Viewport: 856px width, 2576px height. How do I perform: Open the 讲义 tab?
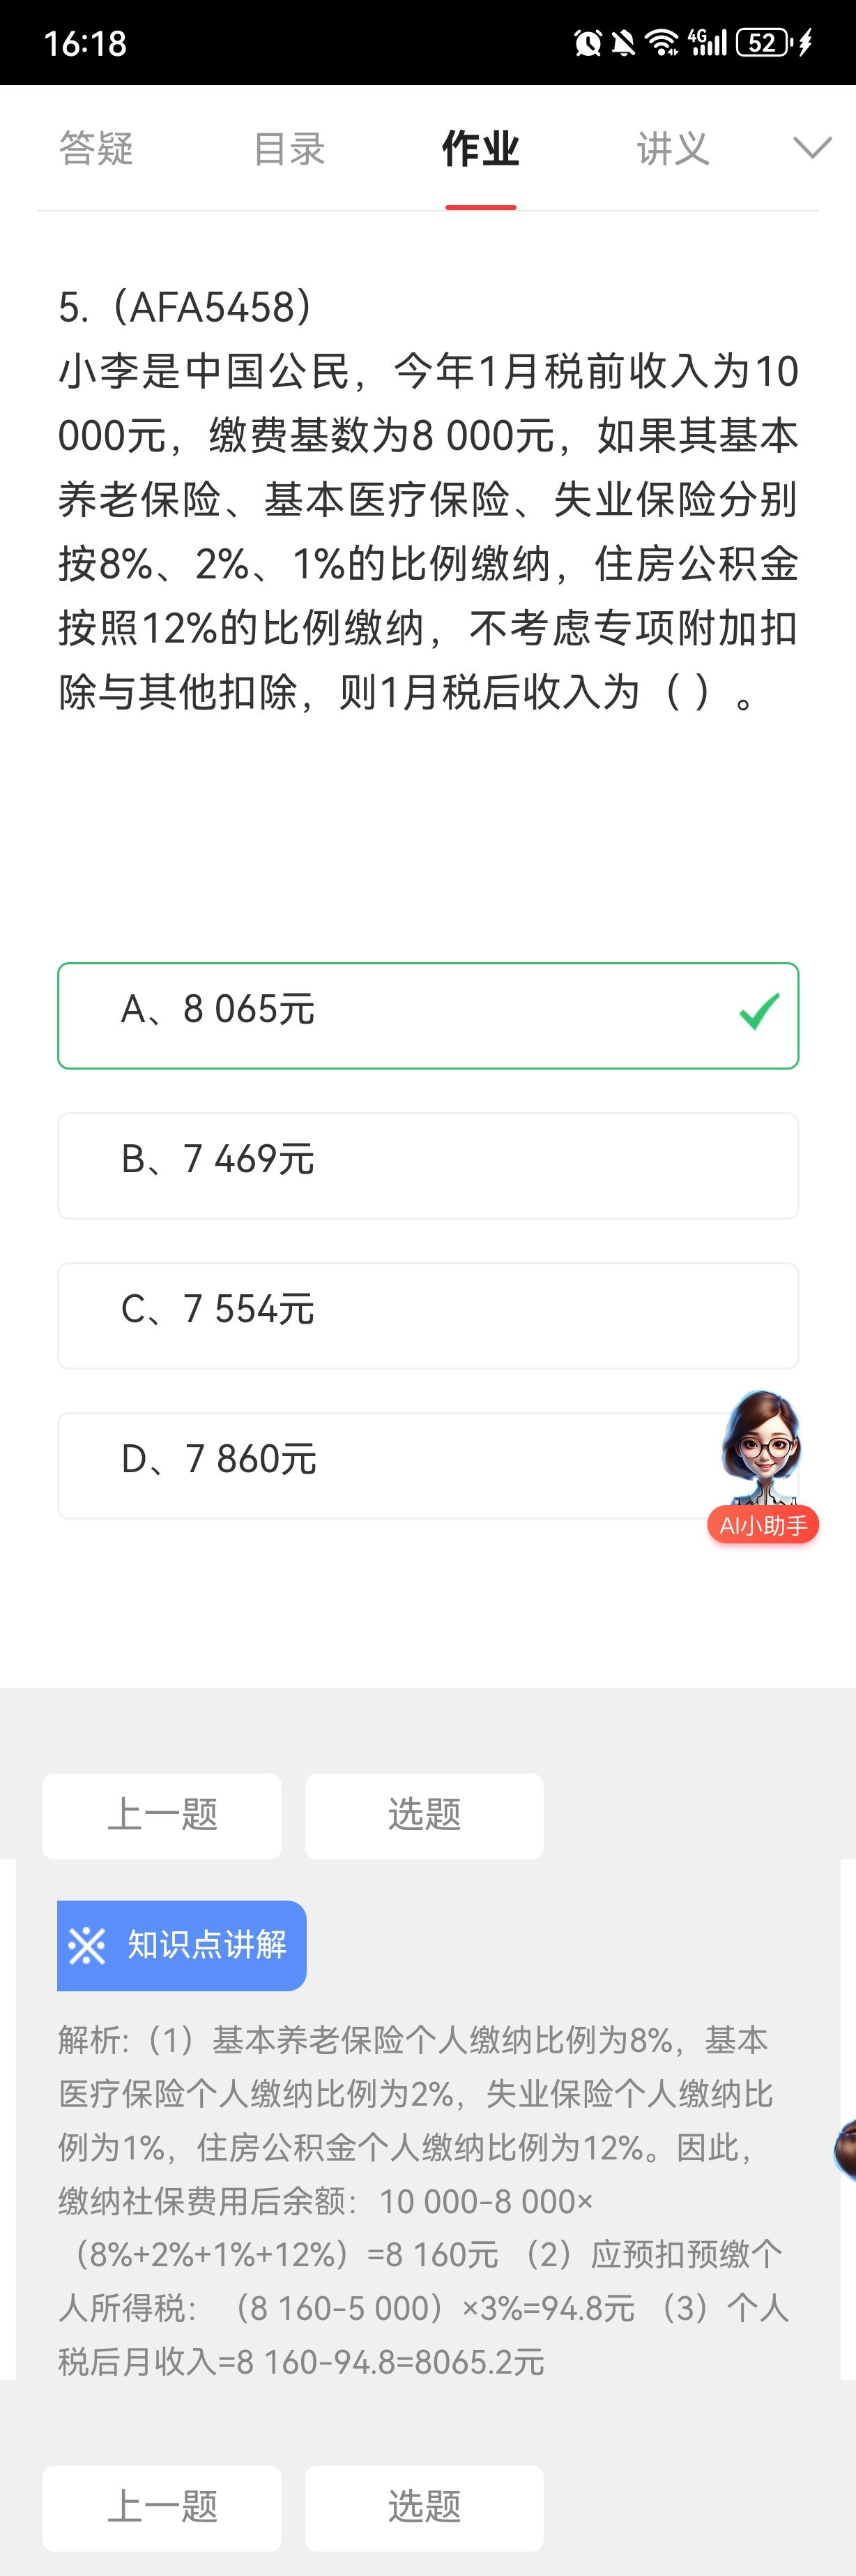tap(673, 148)
